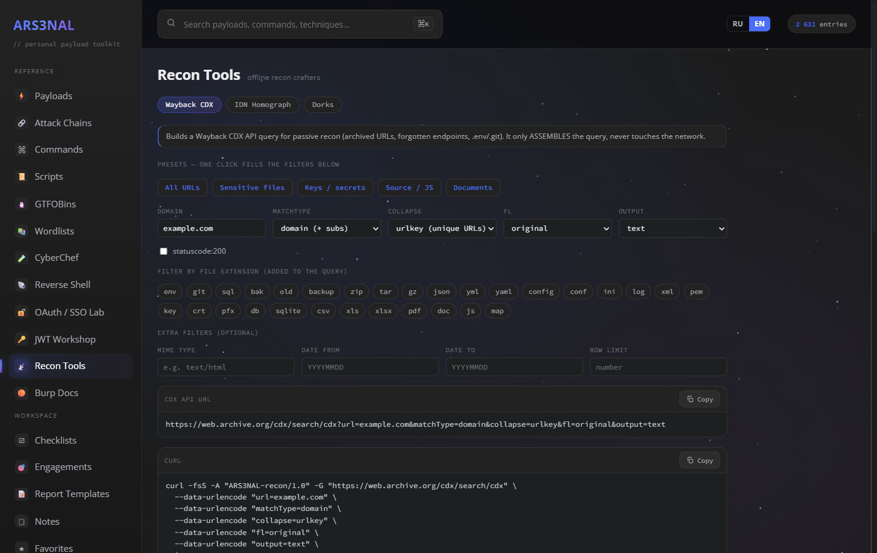This screenshot has width=877, height=553.
Task: Toggle the pem extension filter
Action: [696, 292]
